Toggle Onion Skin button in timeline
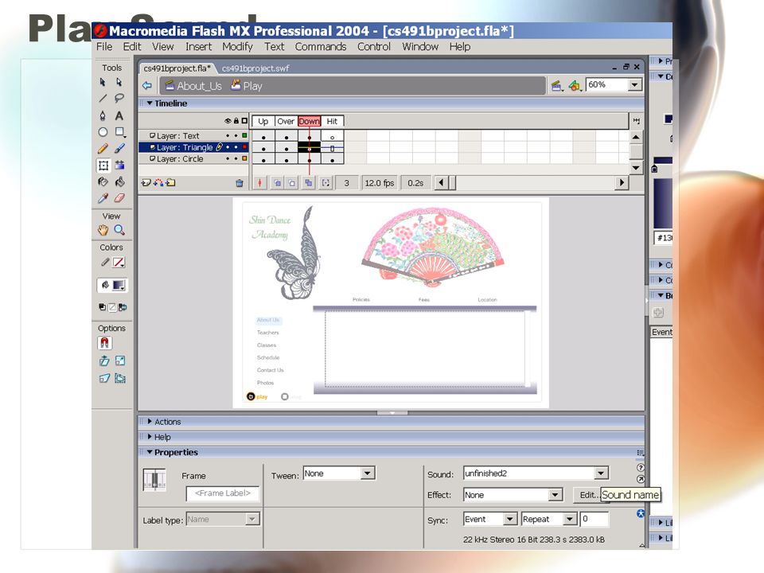This screenshot has width=764, height=573. 277,183
